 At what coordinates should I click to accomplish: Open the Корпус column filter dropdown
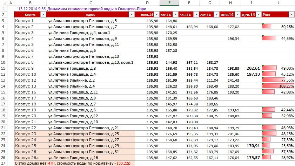click(43, 14)
